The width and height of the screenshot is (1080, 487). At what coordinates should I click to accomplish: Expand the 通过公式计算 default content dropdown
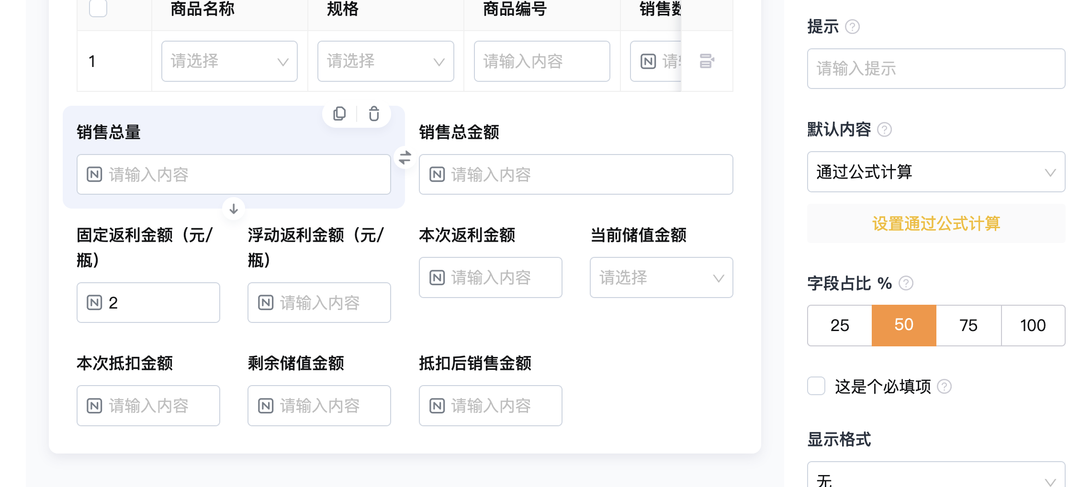936,172
